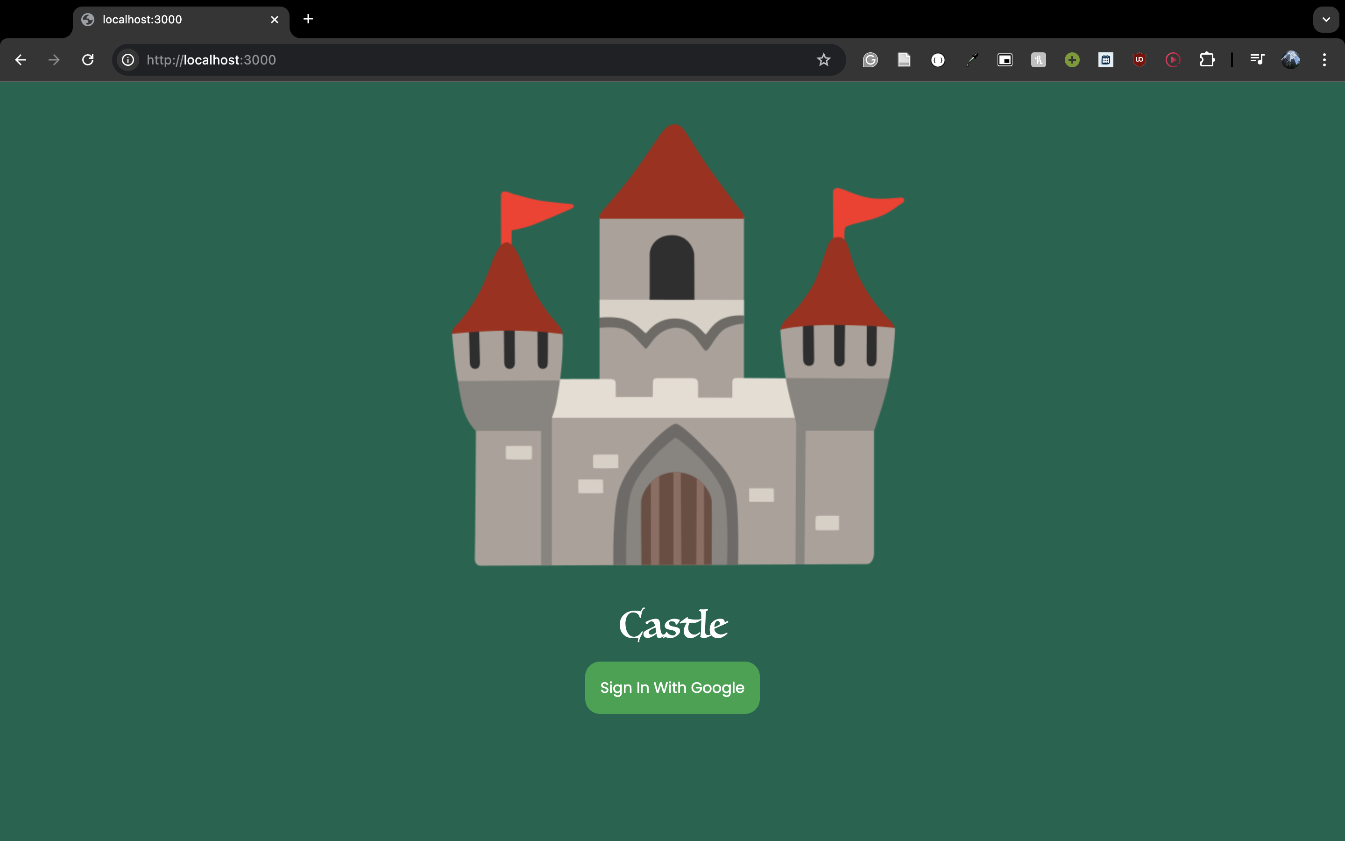Click the green plus extension icon
This screenshot has width=1345, height=841.
point(1072,60)
